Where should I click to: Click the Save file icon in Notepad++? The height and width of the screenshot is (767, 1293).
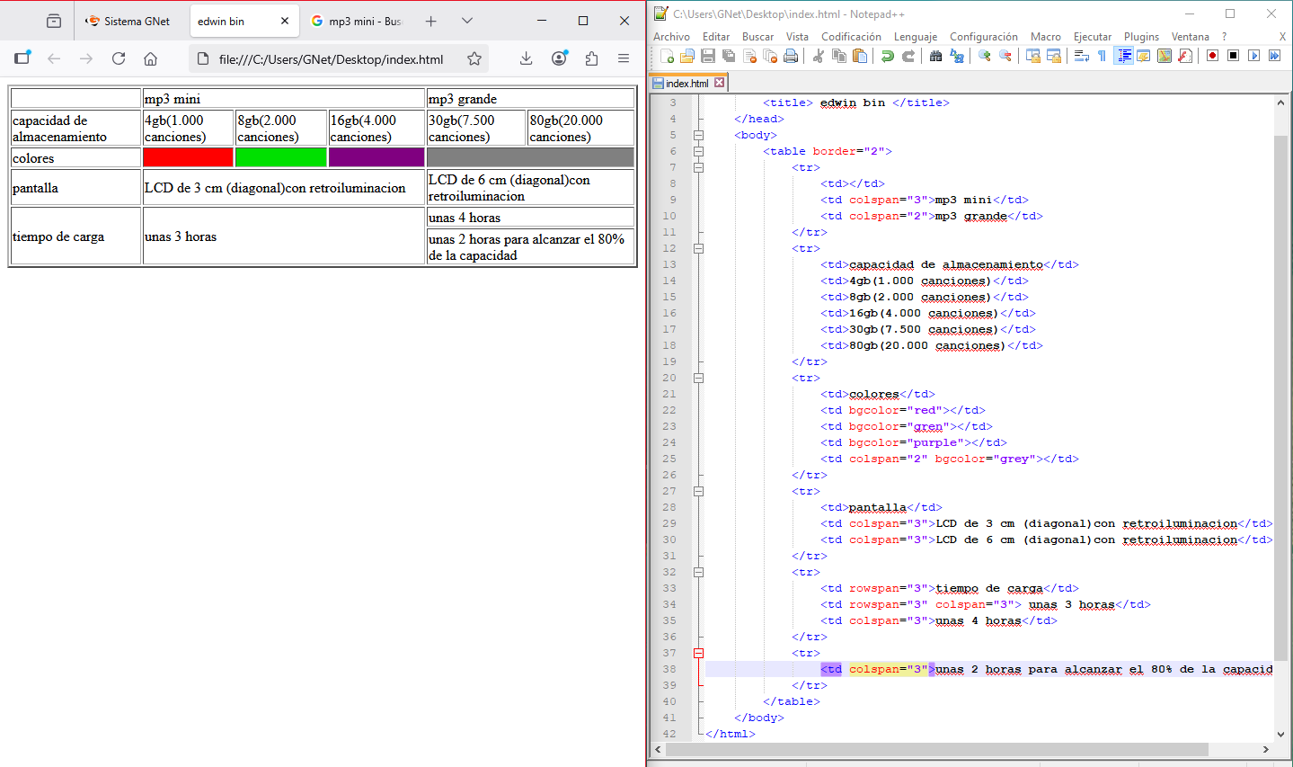coord(708,56)
